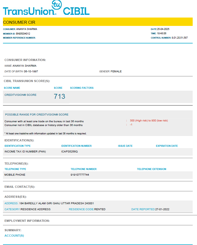The height and width of the screenshot is (245, 197).
Task: Click EMAIL CONTACT(S) heading
Action: pyautogui.click(x=20, y=187)
